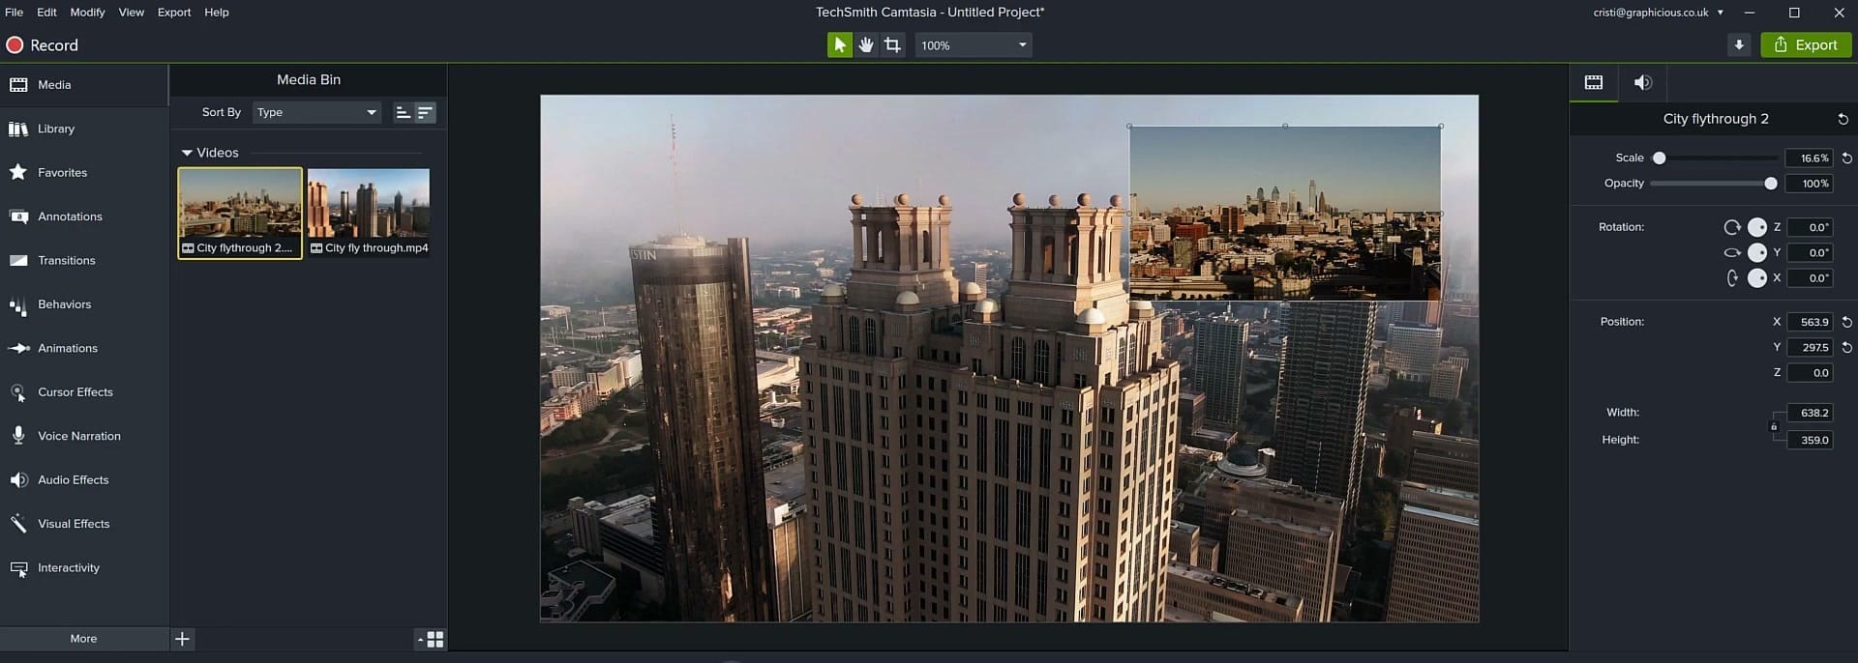This screenshot has width=1858, height=663.
Task: Open the View menu
Action: (132, 13)
